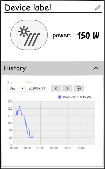
Task: Click the Production: 0.15 kW legend label
Action: [77, 97]
